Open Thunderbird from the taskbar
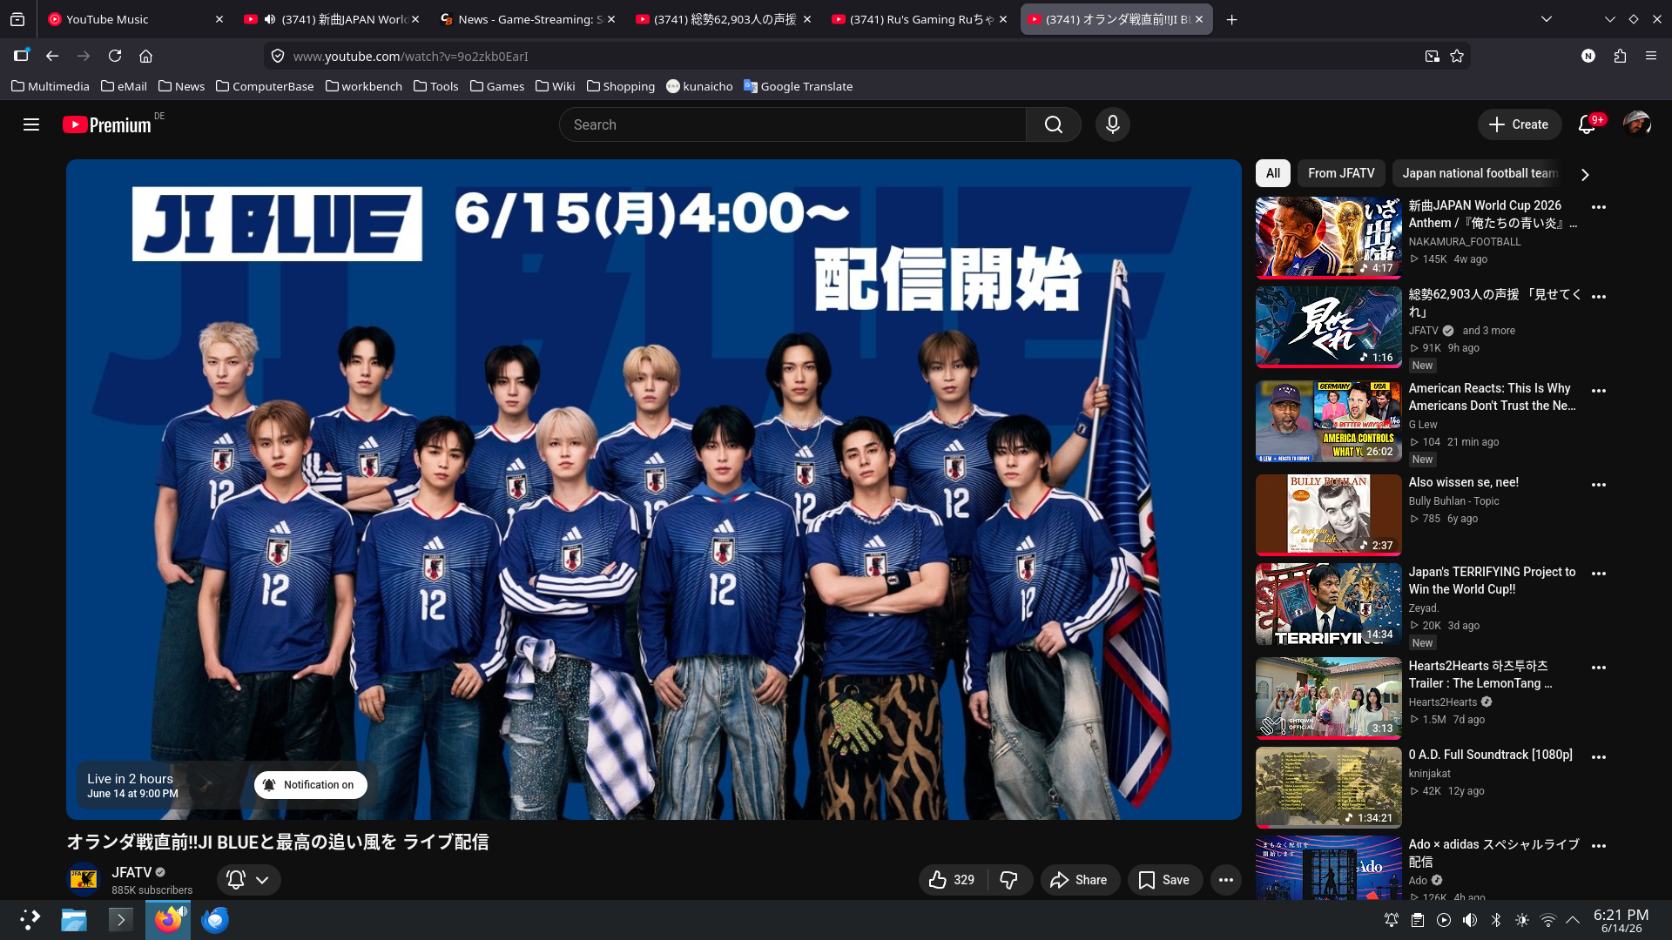Screen dimensions: 1672x940 click(x=215, y=920)
